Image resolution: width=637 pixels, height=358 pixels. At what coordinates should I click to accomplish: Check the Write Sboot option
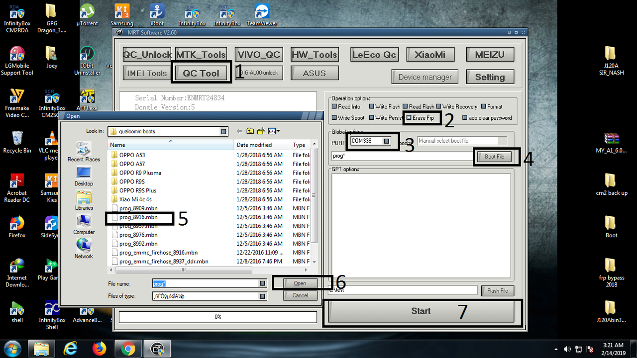coord(334,118)
